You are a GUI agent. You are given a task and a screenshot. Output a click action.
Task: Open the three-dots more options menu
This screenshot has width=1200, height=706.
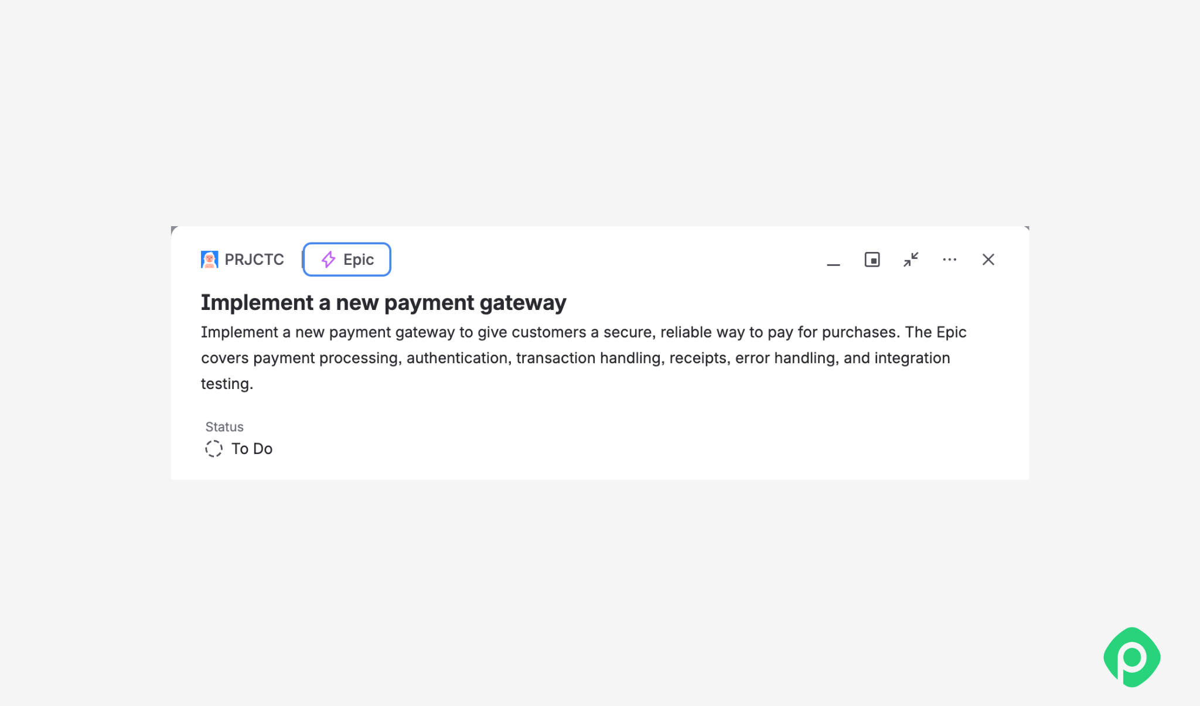[x=949, y=260]
